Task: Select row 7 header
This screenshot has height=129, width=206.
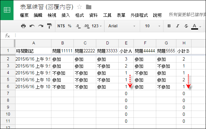Action: (8, 93)
